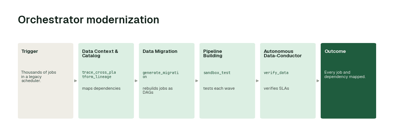
Task: Click arrow between Data Migration and Pipeline Building
Action: (x=197, y=81)
